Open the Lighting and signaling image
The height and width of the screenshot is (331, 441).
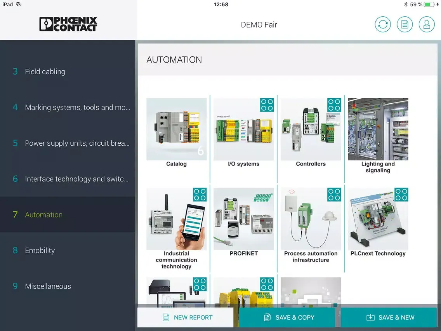(378, 129)
